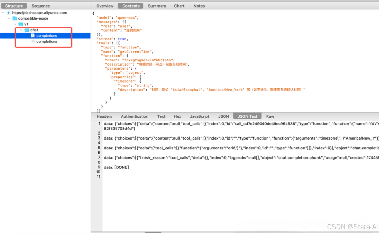Click the "timezone": { property line
Image resolution: width=379 pixels, height=233 pixels.
[x=127, y=81]
